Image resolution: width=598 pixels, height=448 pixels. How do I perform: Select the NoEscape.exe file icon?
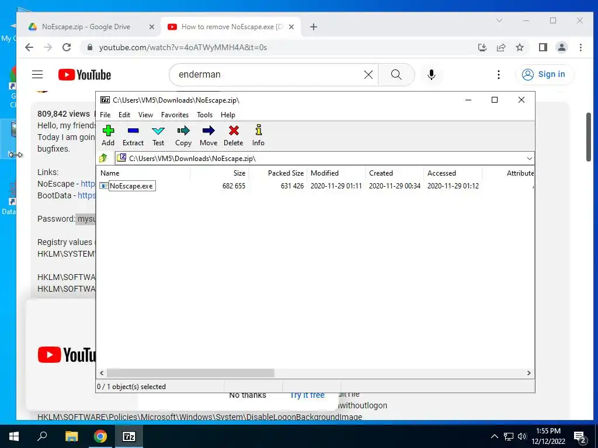point(103,186)
